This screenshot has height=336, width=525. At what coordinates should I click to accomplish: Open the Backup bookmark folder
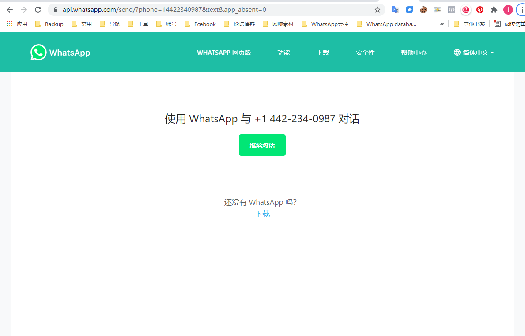click(x=49, y=24)
